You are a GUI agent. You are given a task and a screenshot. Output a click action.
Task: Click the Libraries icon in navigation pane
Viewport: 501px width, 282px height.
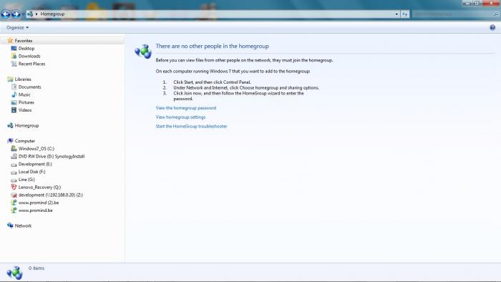tap(10, 79)
